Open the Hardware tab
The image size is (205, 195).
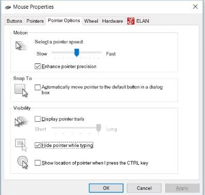click(x=112, y=21)
